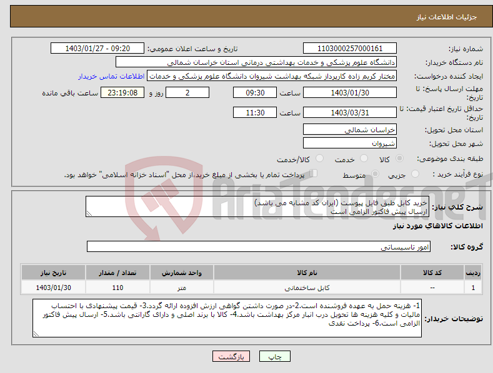Click the شرح کلی نیاز label
Viewport: 493px width, 373px height.
pos(457,207)
